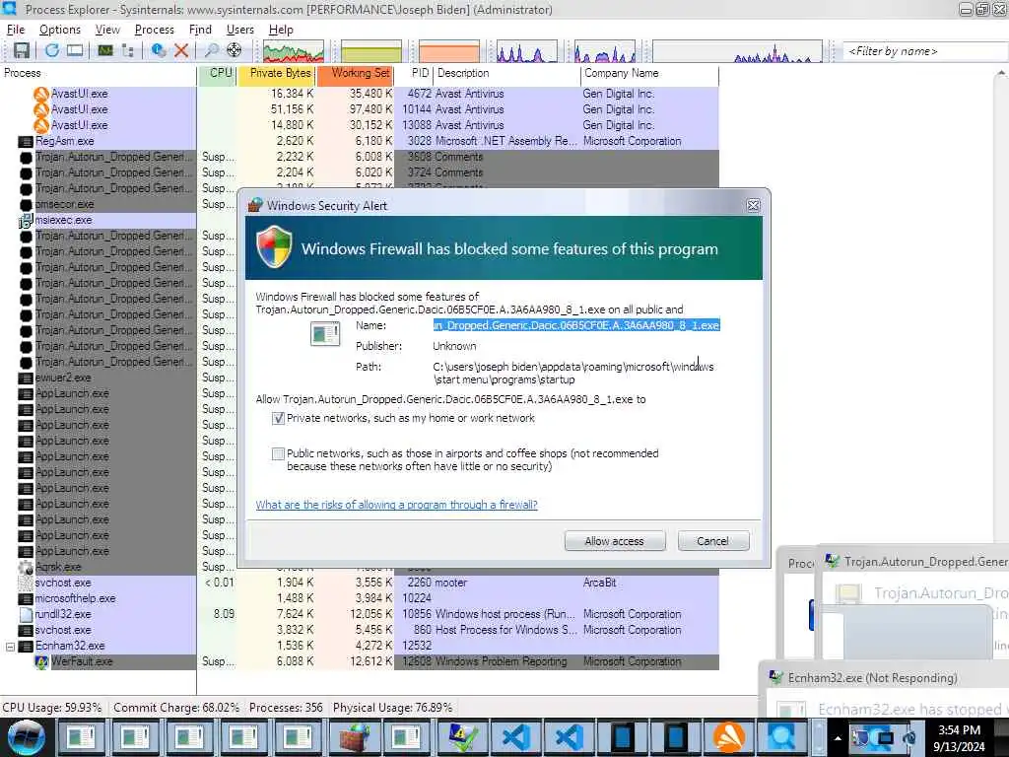Click the Aqrsk.exe gear icon
Image resolution: width=1009 pixels, height=757 pixels.
(x=26, y=567)
